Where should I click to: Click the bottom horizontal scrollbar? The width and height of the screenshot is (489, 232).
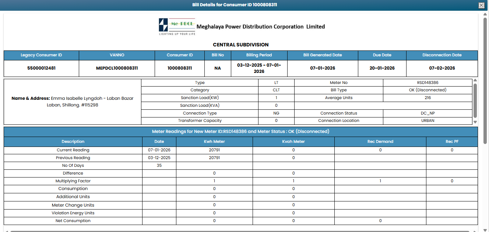coord(239,231)
